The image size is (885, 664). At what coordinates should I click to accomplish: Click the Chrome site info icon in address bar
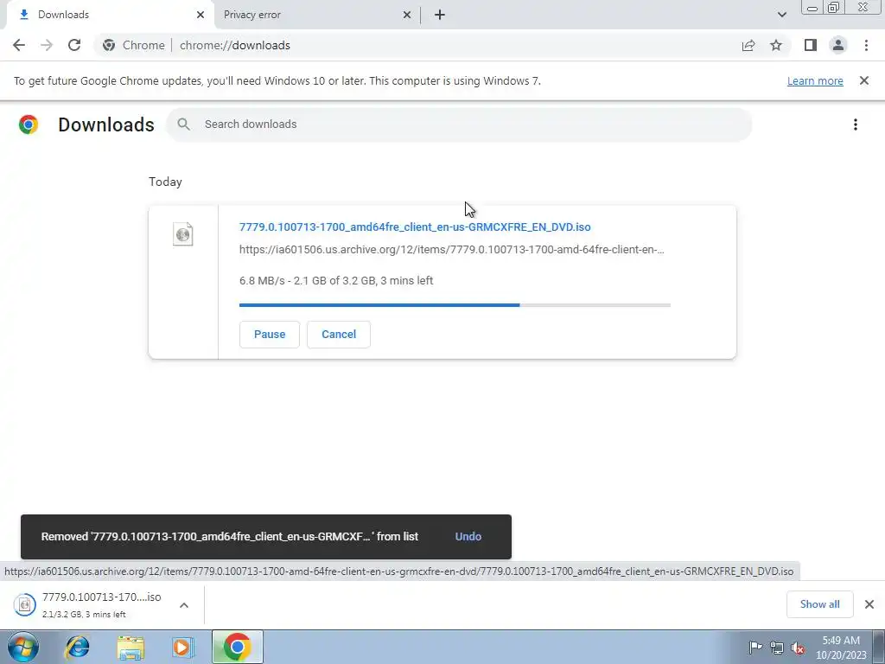tap(109, 45)
